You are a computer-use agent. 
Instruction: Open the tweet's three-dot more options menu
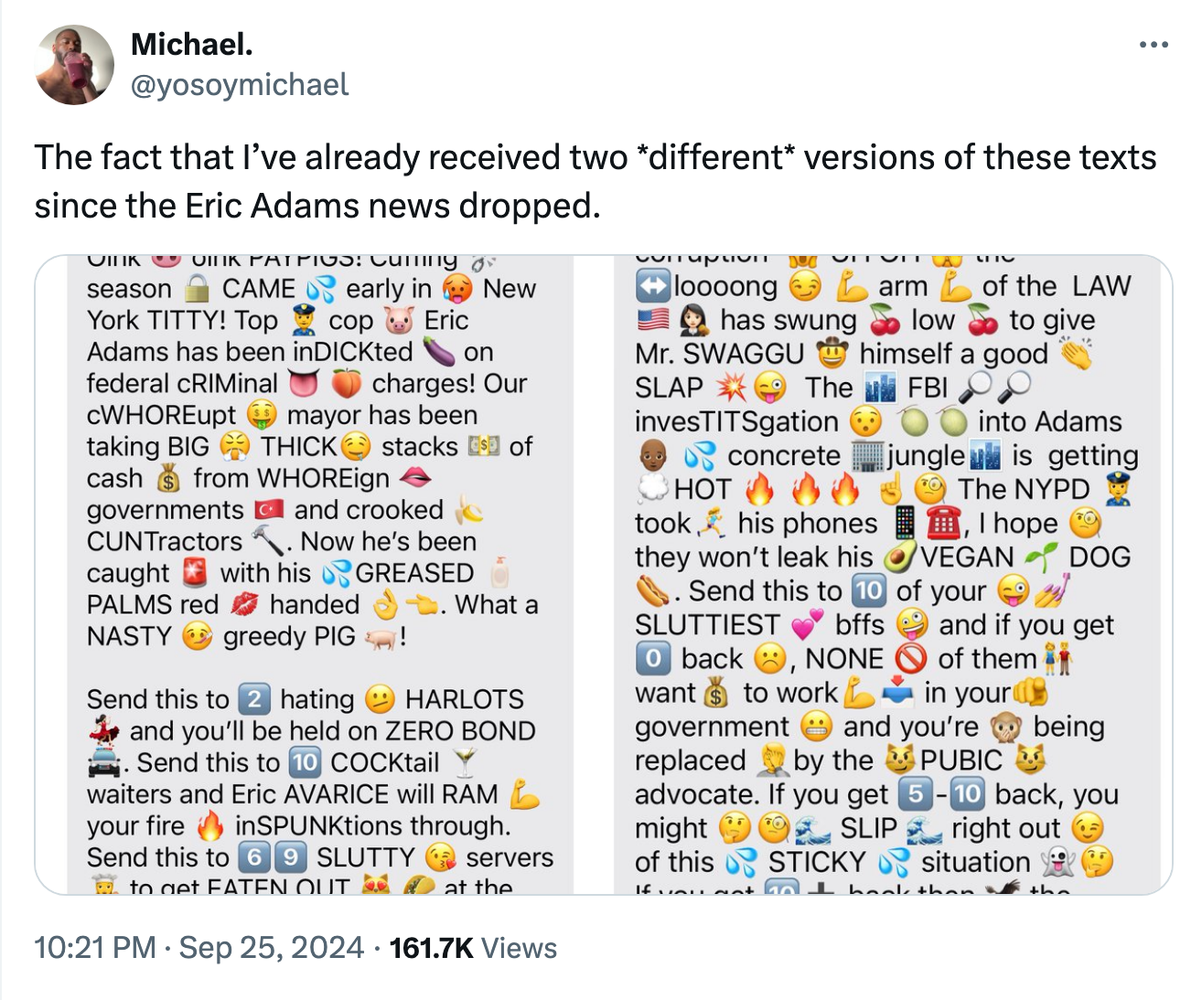(x=1154, y=45)
